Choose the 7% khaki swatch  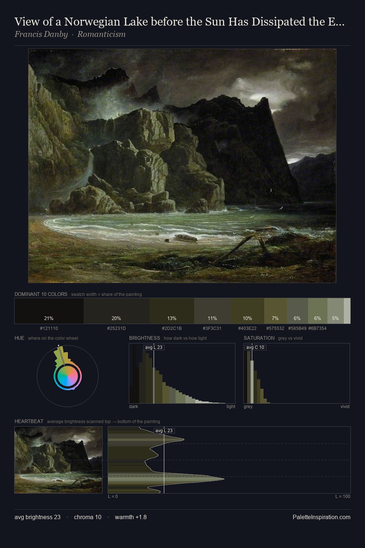276,311
